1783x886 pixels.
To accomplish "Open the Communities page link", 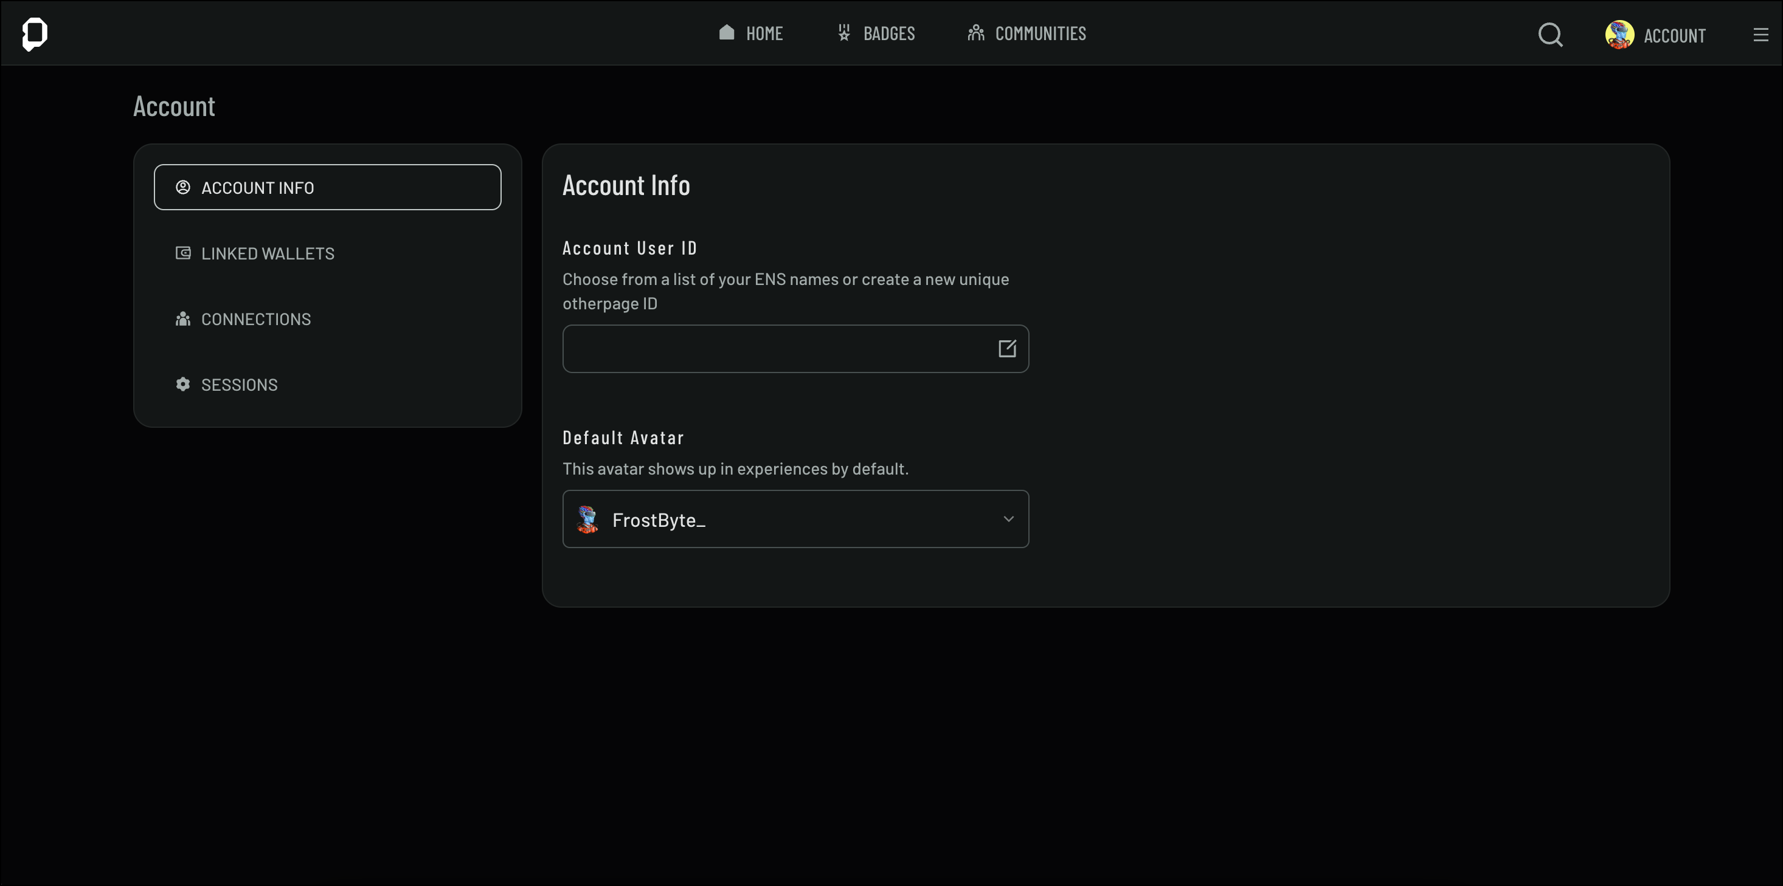I will point(1040,33).
